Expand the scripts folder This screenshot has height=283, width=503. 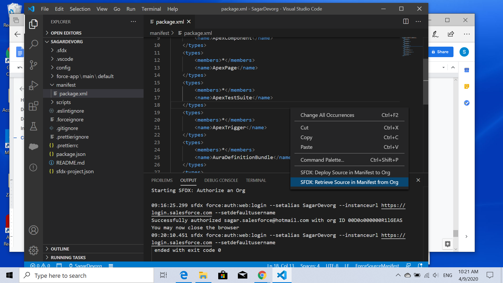pyautogui.click(x=93, y=102)
